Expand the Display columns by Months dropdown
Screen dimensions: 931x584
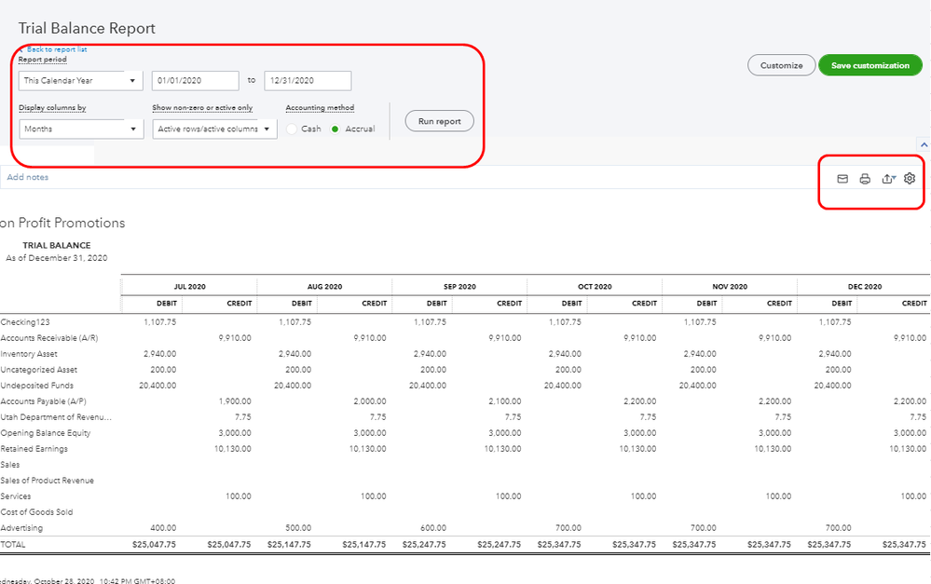pos(80,129)
